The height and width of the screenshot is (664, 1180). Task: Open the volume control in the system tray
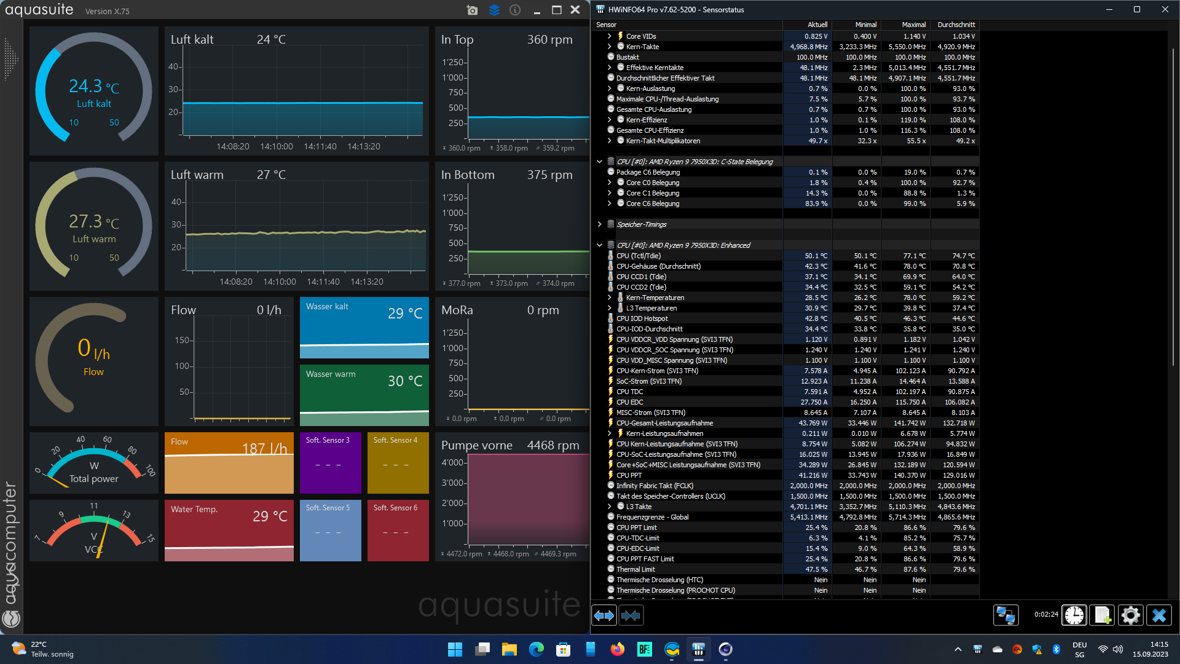[1117, 649]
